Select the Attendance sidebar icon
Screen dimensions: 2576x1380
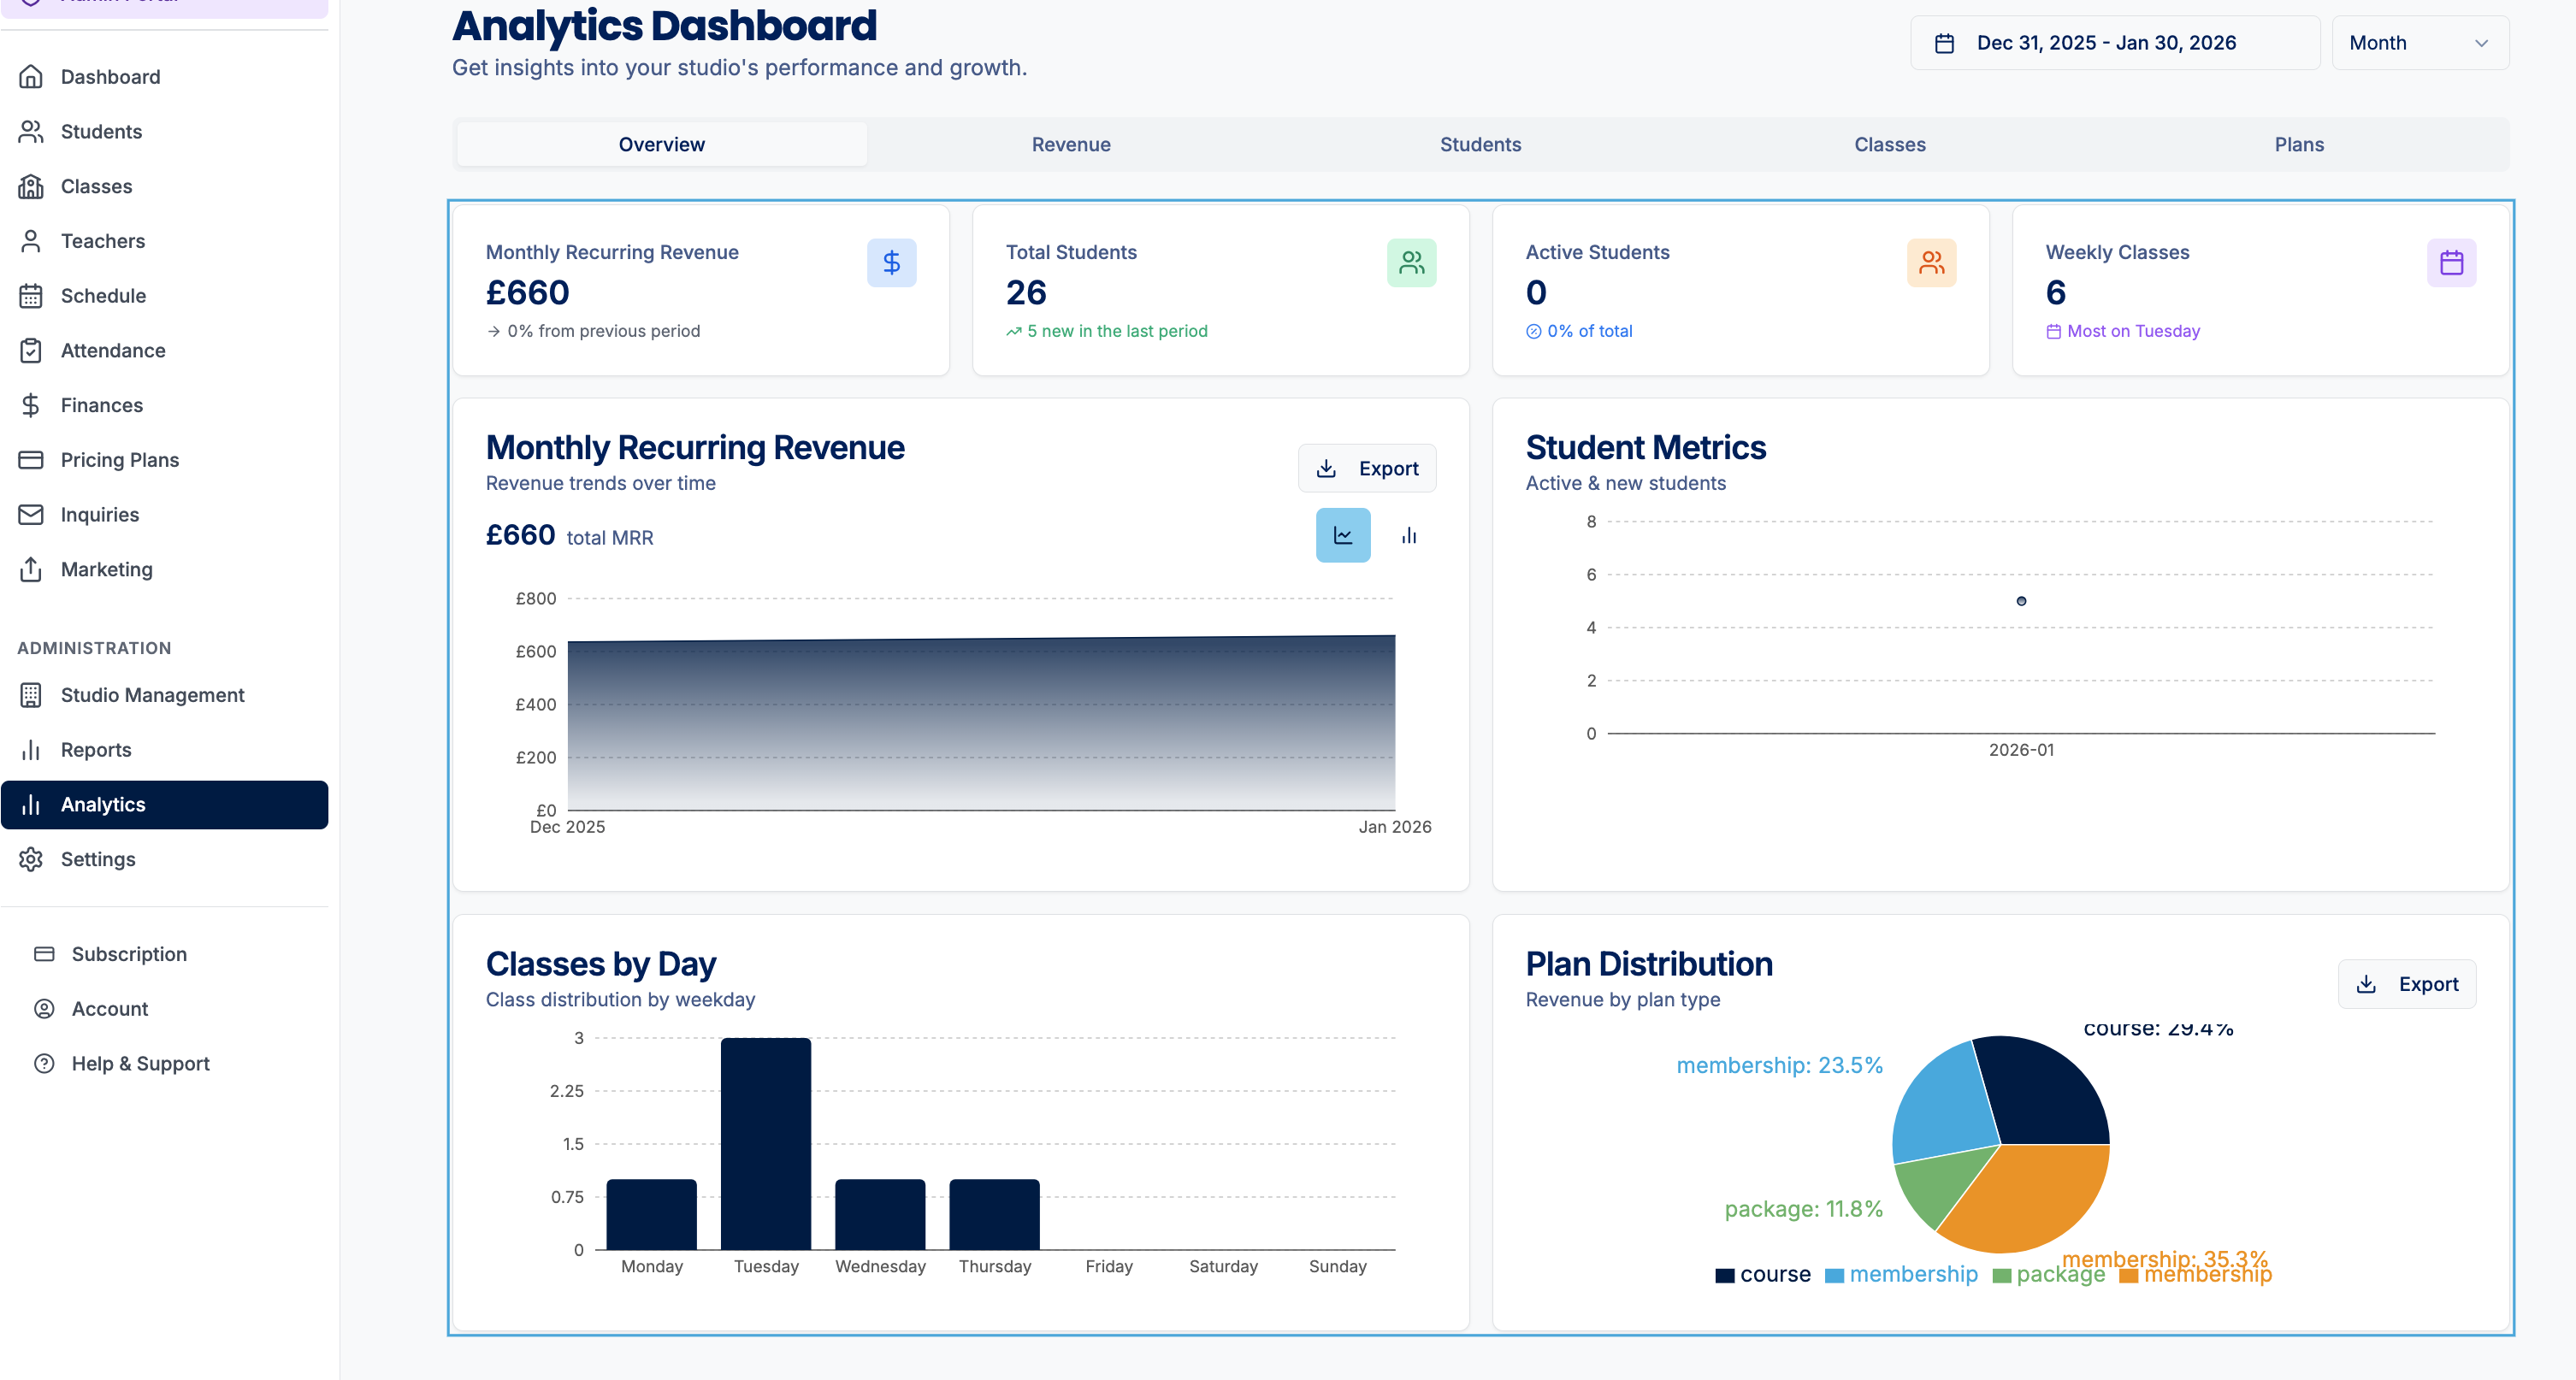[31, 350]
